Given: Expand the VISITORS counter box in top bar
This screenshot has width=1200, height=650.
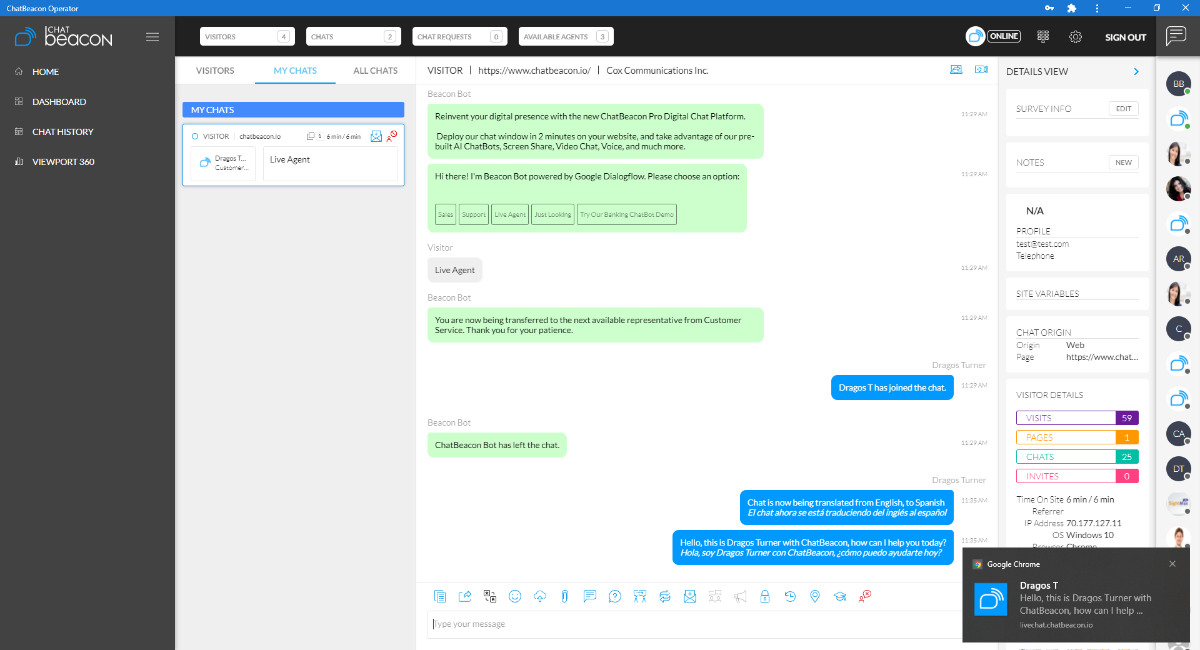Looking at the screenshot, I should click(x=247, y=36).
